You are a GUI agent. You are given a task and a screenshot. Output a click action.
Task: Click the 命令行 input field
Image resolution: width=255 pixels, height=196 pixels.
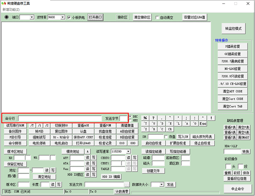(59, 118)
